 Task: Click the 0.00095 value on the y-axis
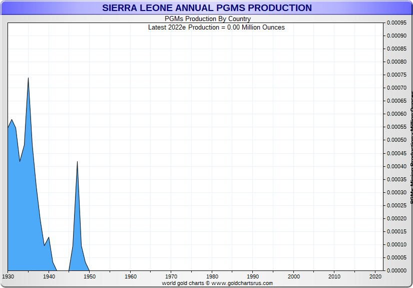396,23
